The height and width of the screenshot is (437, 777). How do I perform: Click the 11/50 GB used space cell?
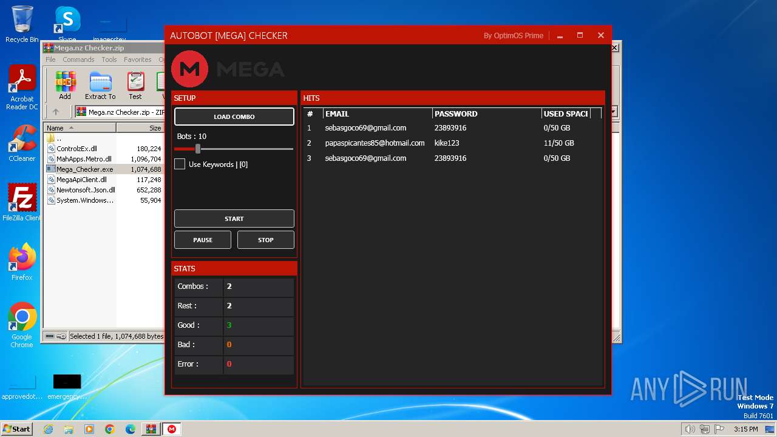pos(558,143)
